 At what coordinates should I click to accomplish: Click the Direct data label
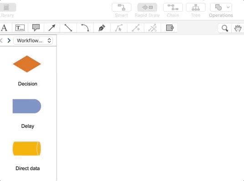tap(28, 168)
